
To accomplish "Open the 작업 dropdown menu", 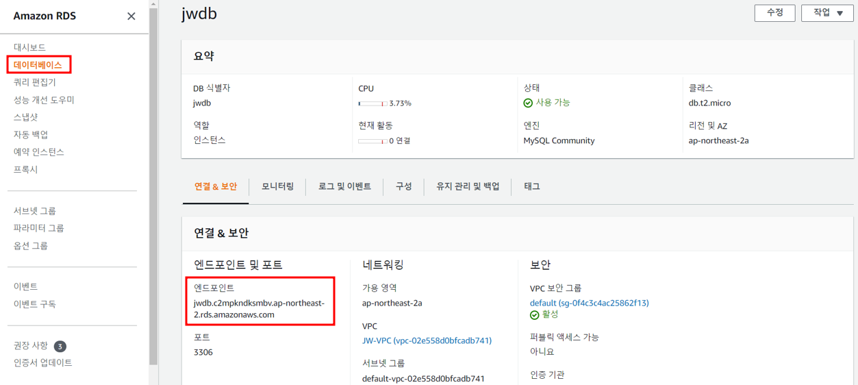I will click(827, 12).
